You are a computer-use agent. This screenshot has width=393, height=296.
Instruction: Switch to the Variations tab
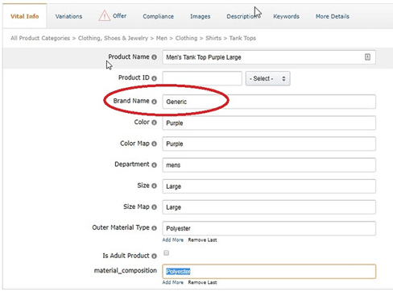(68, 16)
